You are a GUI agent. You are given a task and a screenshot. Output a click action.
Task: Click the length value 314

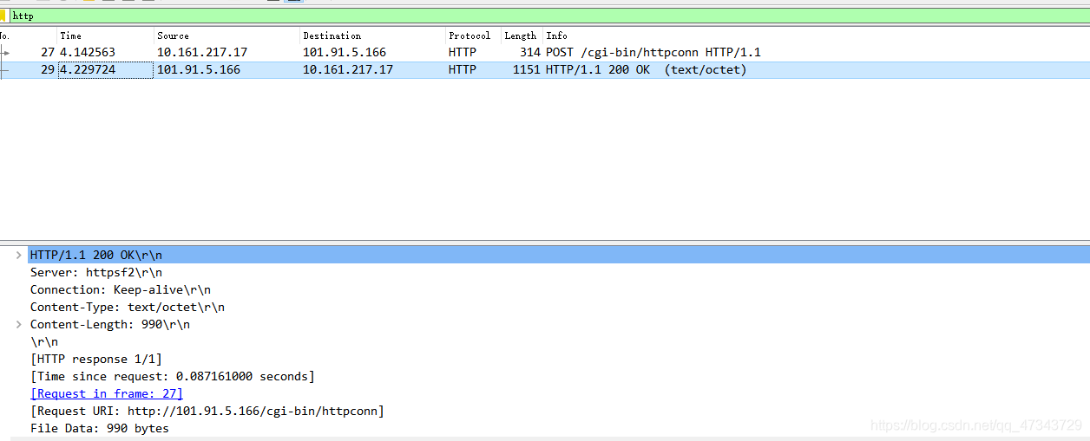[529, 53]
